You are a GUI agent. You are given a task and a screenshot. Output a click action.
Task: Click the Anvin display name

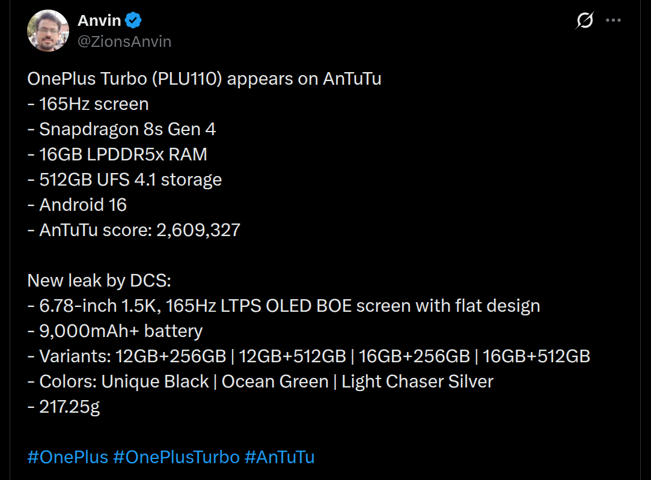pos(100,21)
